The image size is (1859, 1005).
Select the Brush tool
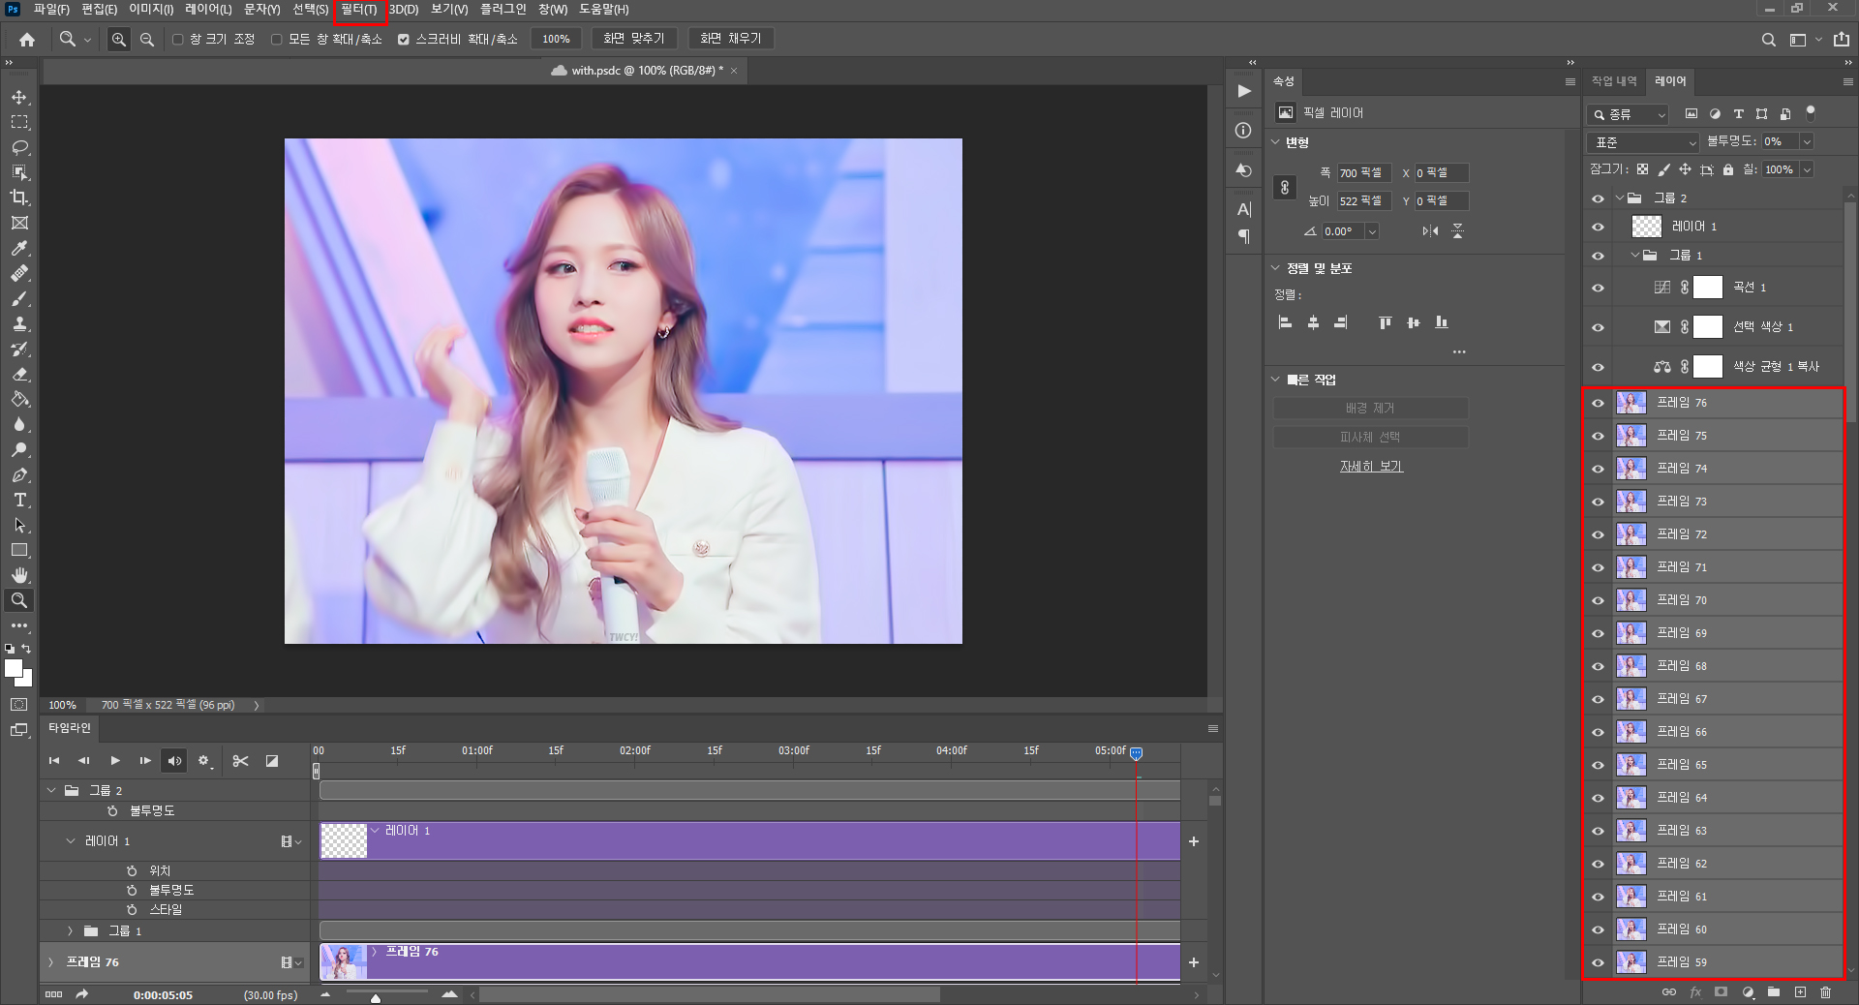pos(19,299)
